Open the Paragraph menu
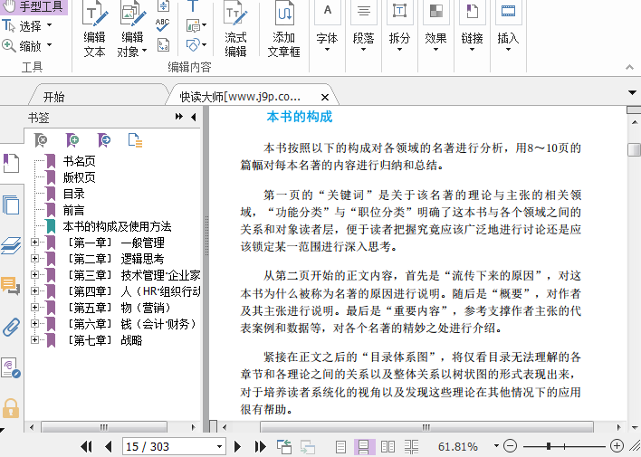Viewport: 641px width, 457px height. tap(363, 27)
